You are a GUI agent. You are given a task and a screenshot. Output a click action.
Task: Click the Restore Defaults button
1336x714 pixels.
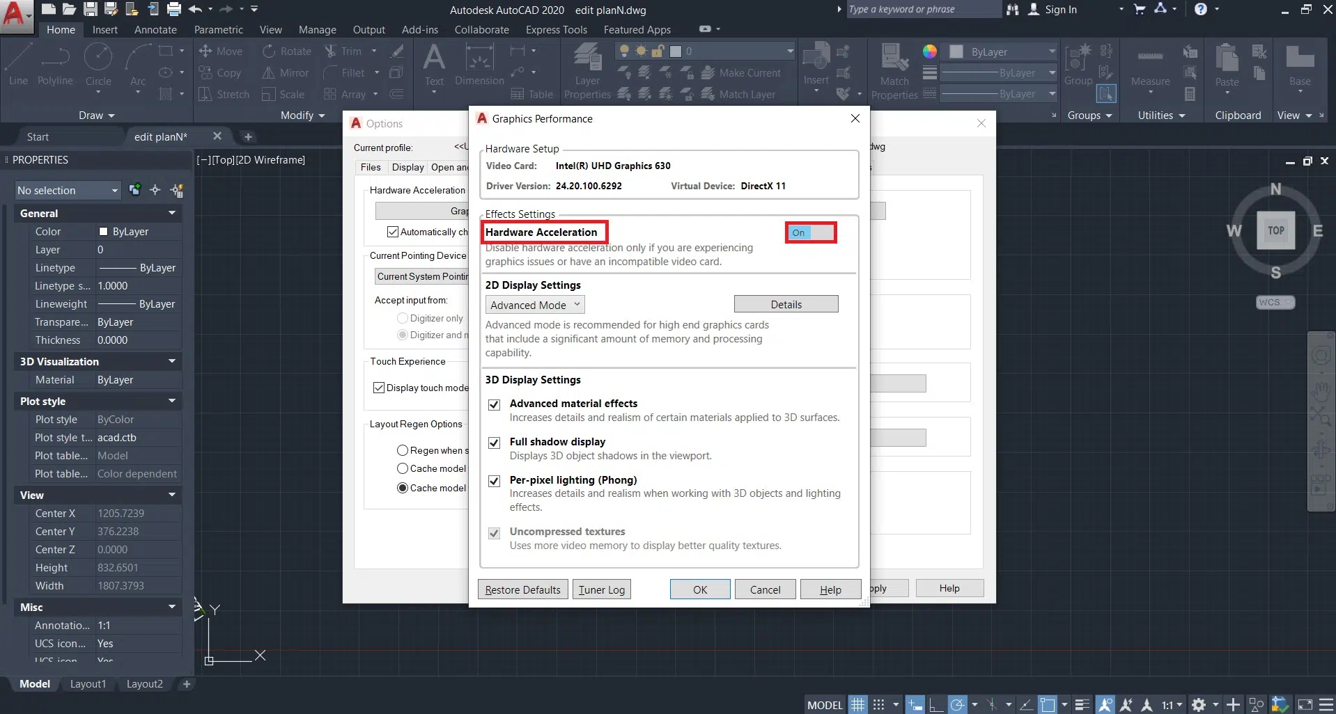[x=522, y=589]
